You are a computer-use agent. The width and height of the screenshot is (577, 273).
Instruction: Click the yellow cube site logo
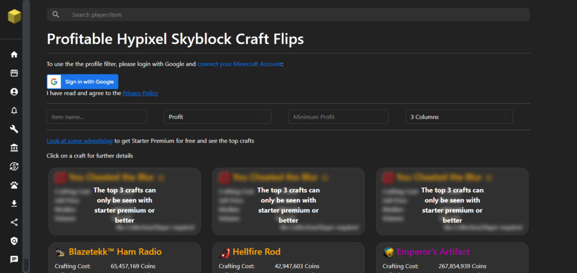[14, 16]
